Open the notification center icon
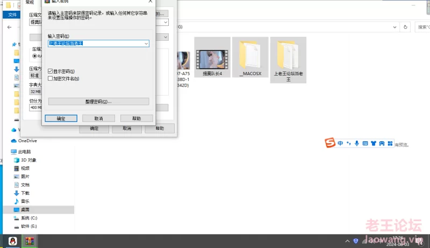This screenshot has height=248, width=430. (x=420, y=242)
